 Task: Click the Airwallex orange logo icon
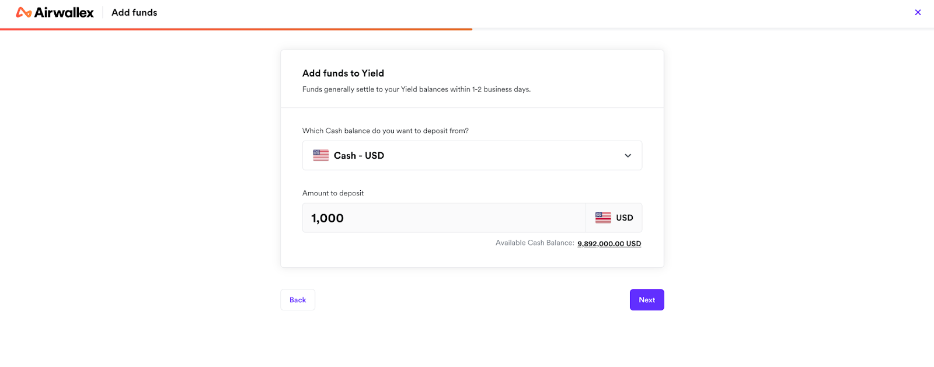tap(24, 12)
